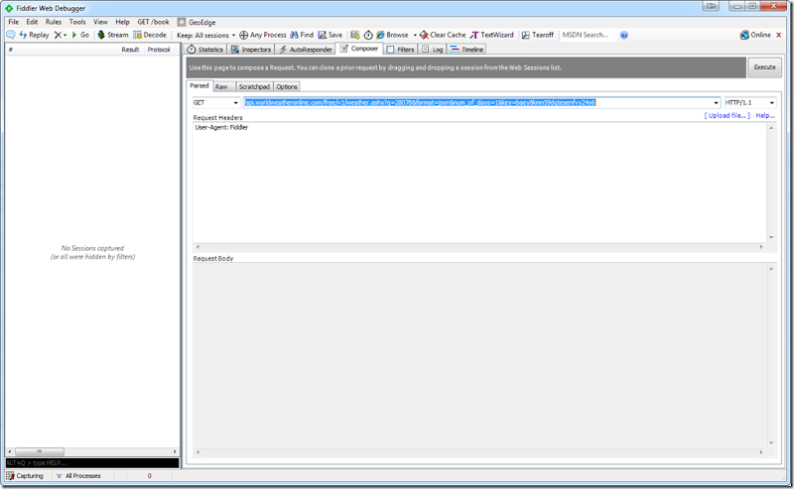Open the GeoEdge menu
Viewport: 794px width, 489px height.
tap(197, 22)
